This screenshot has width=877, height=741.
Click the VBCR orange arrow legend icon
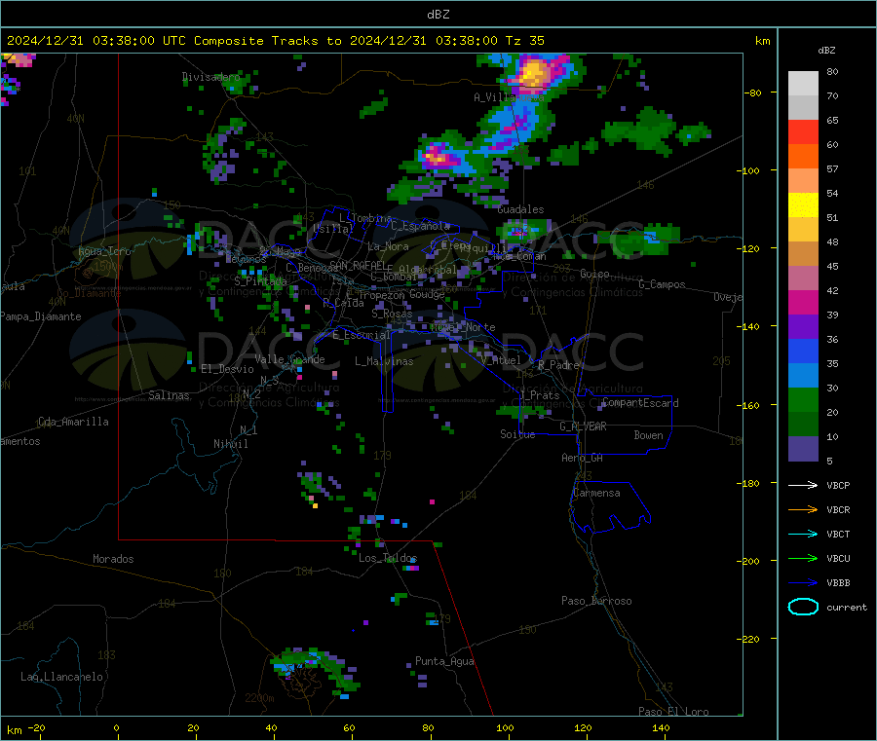click(x=803, y=509)
